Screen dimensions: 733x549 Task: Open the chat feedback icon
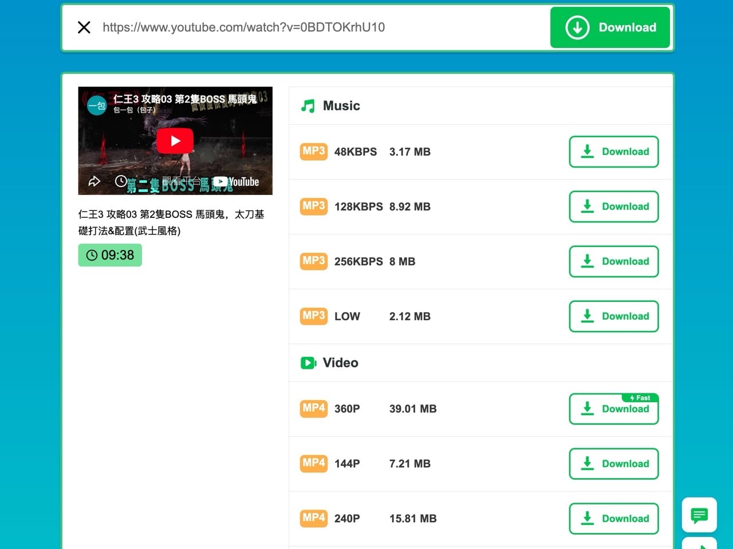coord(699,515)
